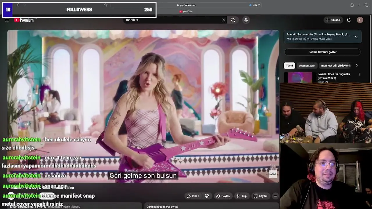Select the Tümü filter chip

[x=289, y=66]
